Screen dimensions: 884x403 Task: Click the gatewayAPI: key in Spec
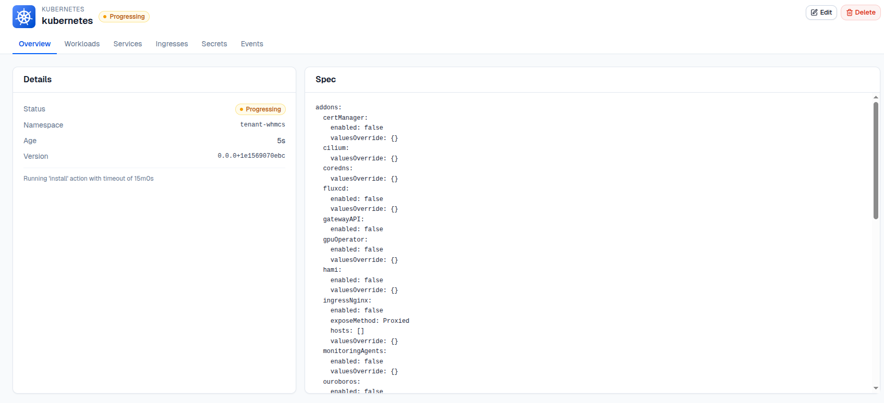[x=344, y=219]
